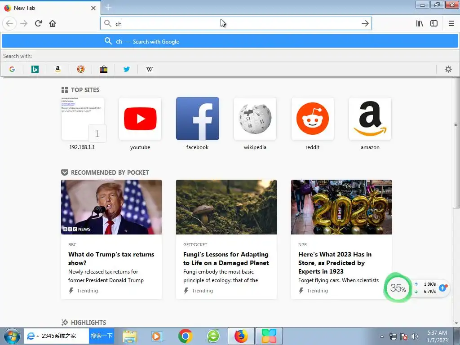Viewport: 460px width, 345px height.
Task: Open the green browser taskbar icon
Action: pyautogui.click(x=213, y=336)
